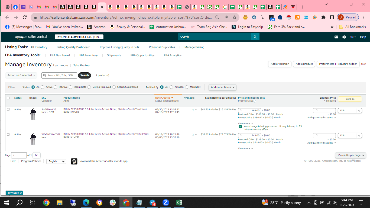Reload the page in Chrome

pyautogui.click(x=25, y=17)
